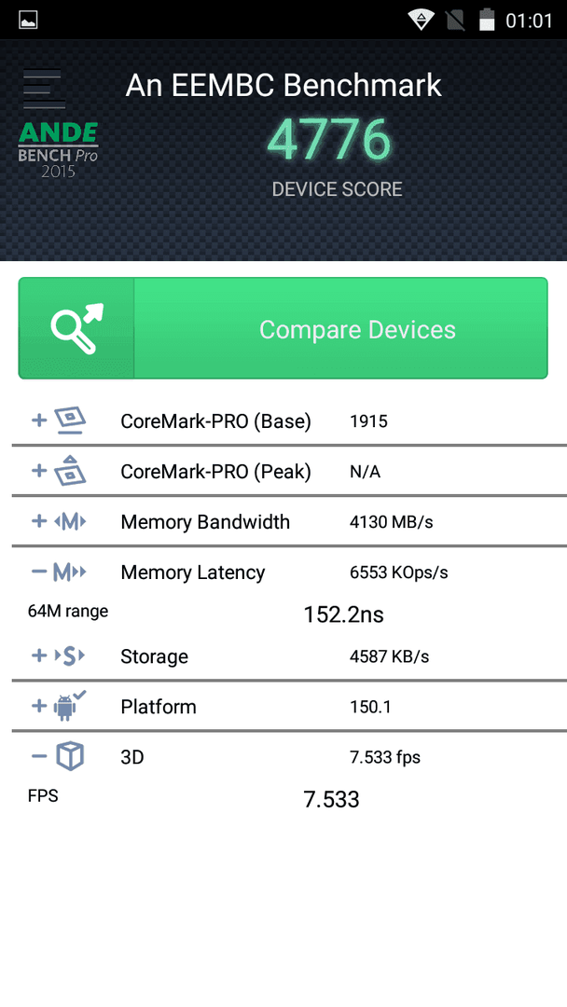Open the hamburger menu icon
Image resolution: width=567 pixels, height=1007 pixels.
tap(44, 90)
